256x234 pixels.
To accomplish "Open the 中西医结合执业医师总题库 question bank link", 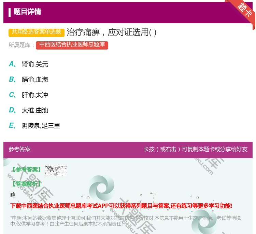I will [72, 45].
